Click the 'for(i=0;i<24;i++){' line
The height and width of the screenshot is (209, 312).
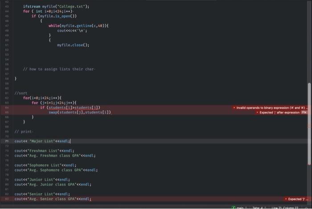[x=42, y=98]
